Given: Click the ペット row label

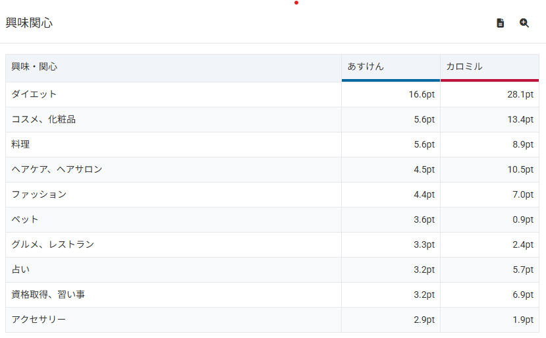Looking at the screenshot, I should [25, 219].
